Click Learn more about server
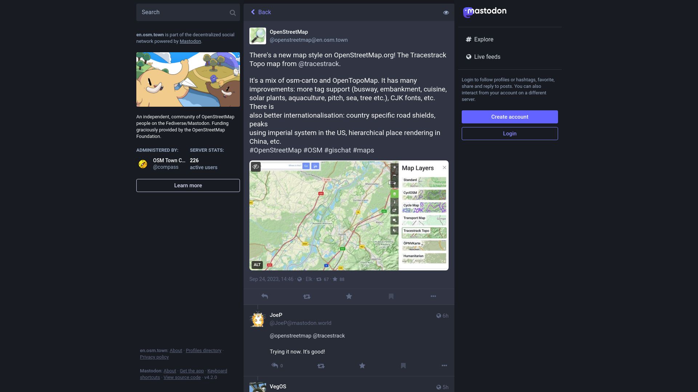Image resolution: width=698 pixels, height=392 pixels. point(188,185)
